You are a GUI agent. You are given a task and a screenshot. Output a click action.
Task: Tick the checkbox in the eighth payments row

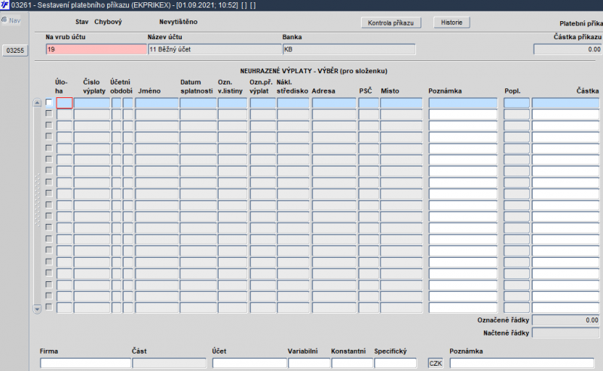pyautogui.click(x=49, y=182)
